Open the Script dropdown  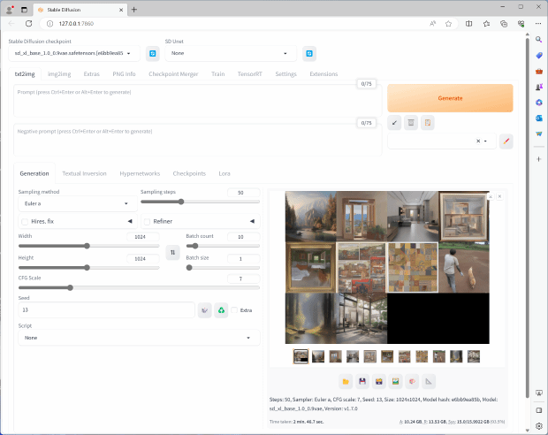click(139, 338)
